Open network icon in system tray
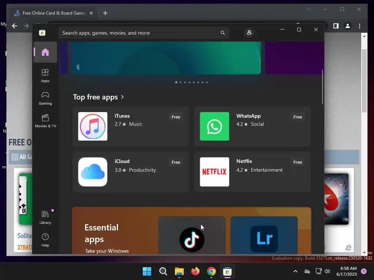 [x=318, y=271]
